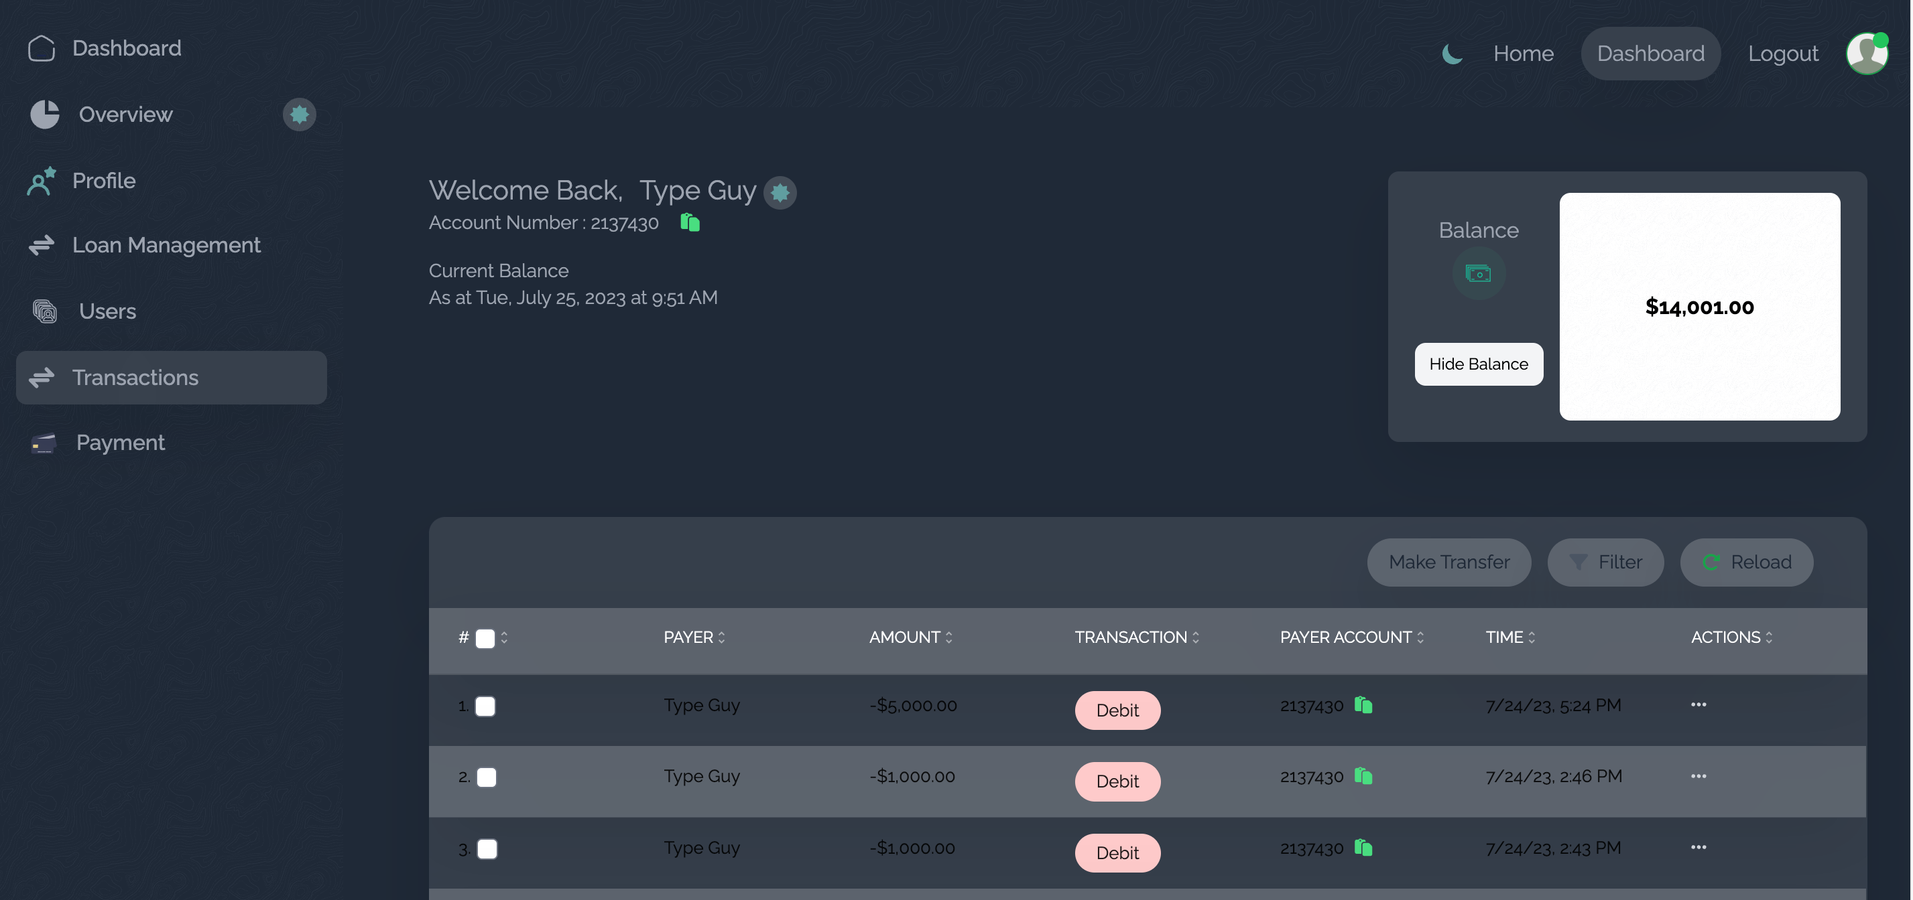Open Payment in the sidebar
Screen dimensions: 1913x900
point(120,443)
